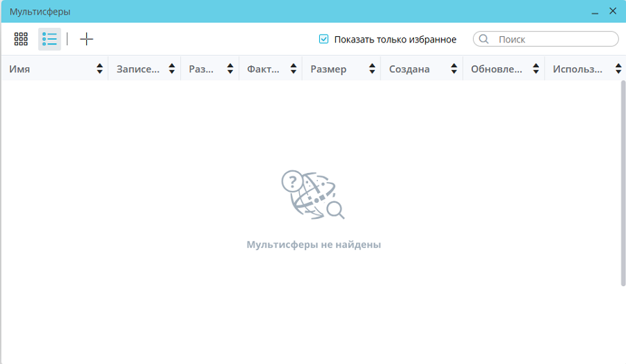Screen dimensions: 626x364
Task: Sort by Записе... column arrows
Action: (172, 69)
